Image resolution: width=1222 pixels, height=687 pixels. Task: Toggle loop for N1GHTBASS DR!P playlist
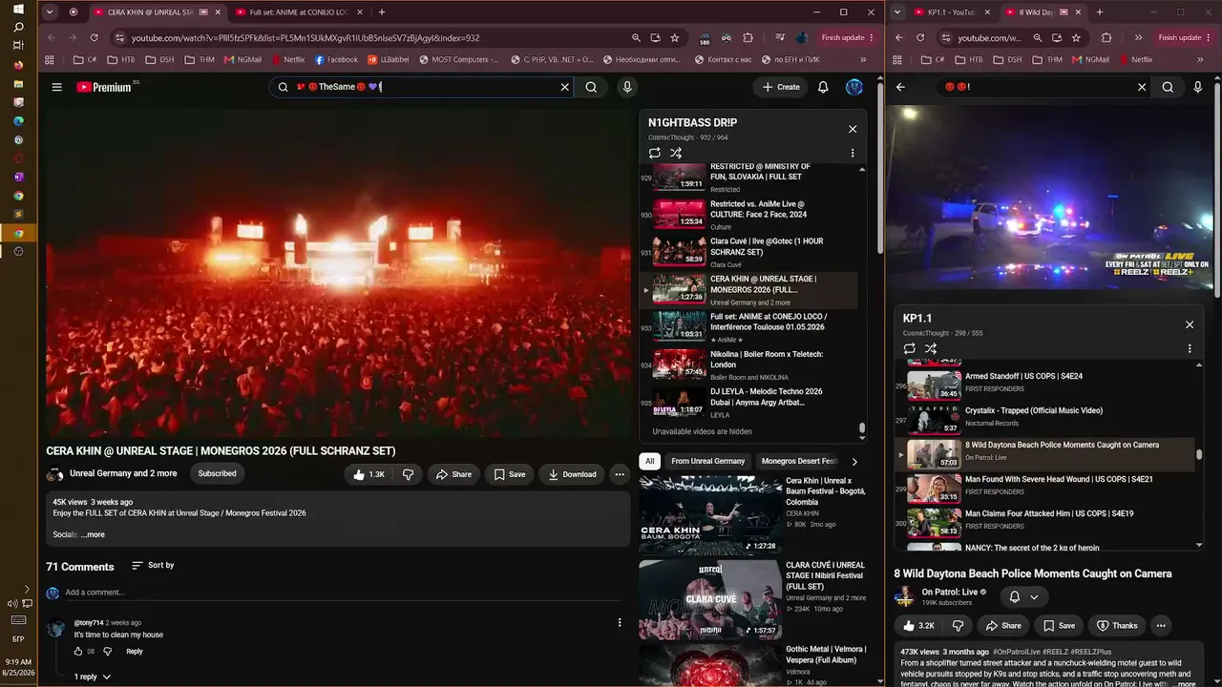point(655,153)
